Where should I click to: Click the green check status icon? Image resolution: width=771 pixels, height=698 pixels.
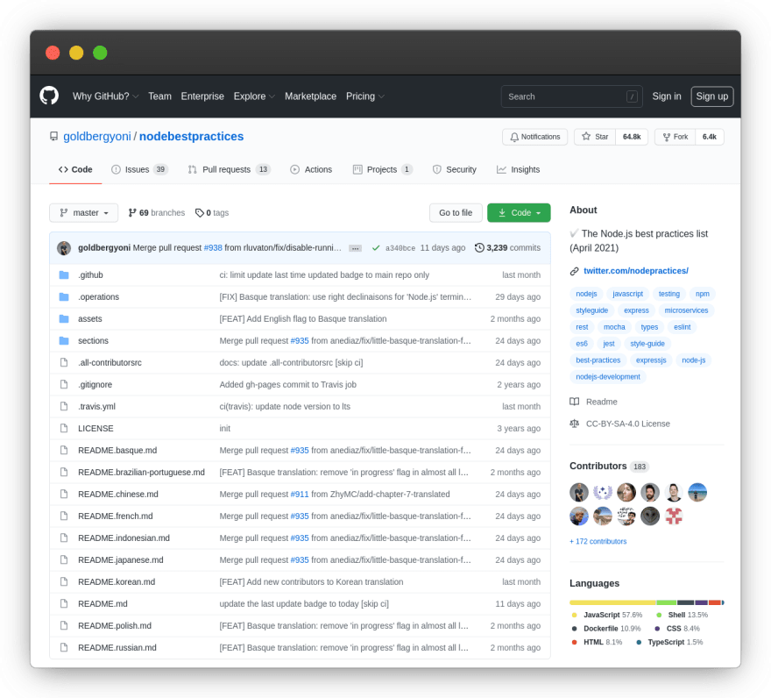[376, 247]
